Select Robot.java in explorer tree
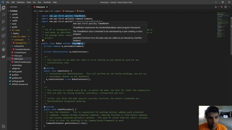Image resolution: width=232 pixels, height=130 pixels. 19,59
